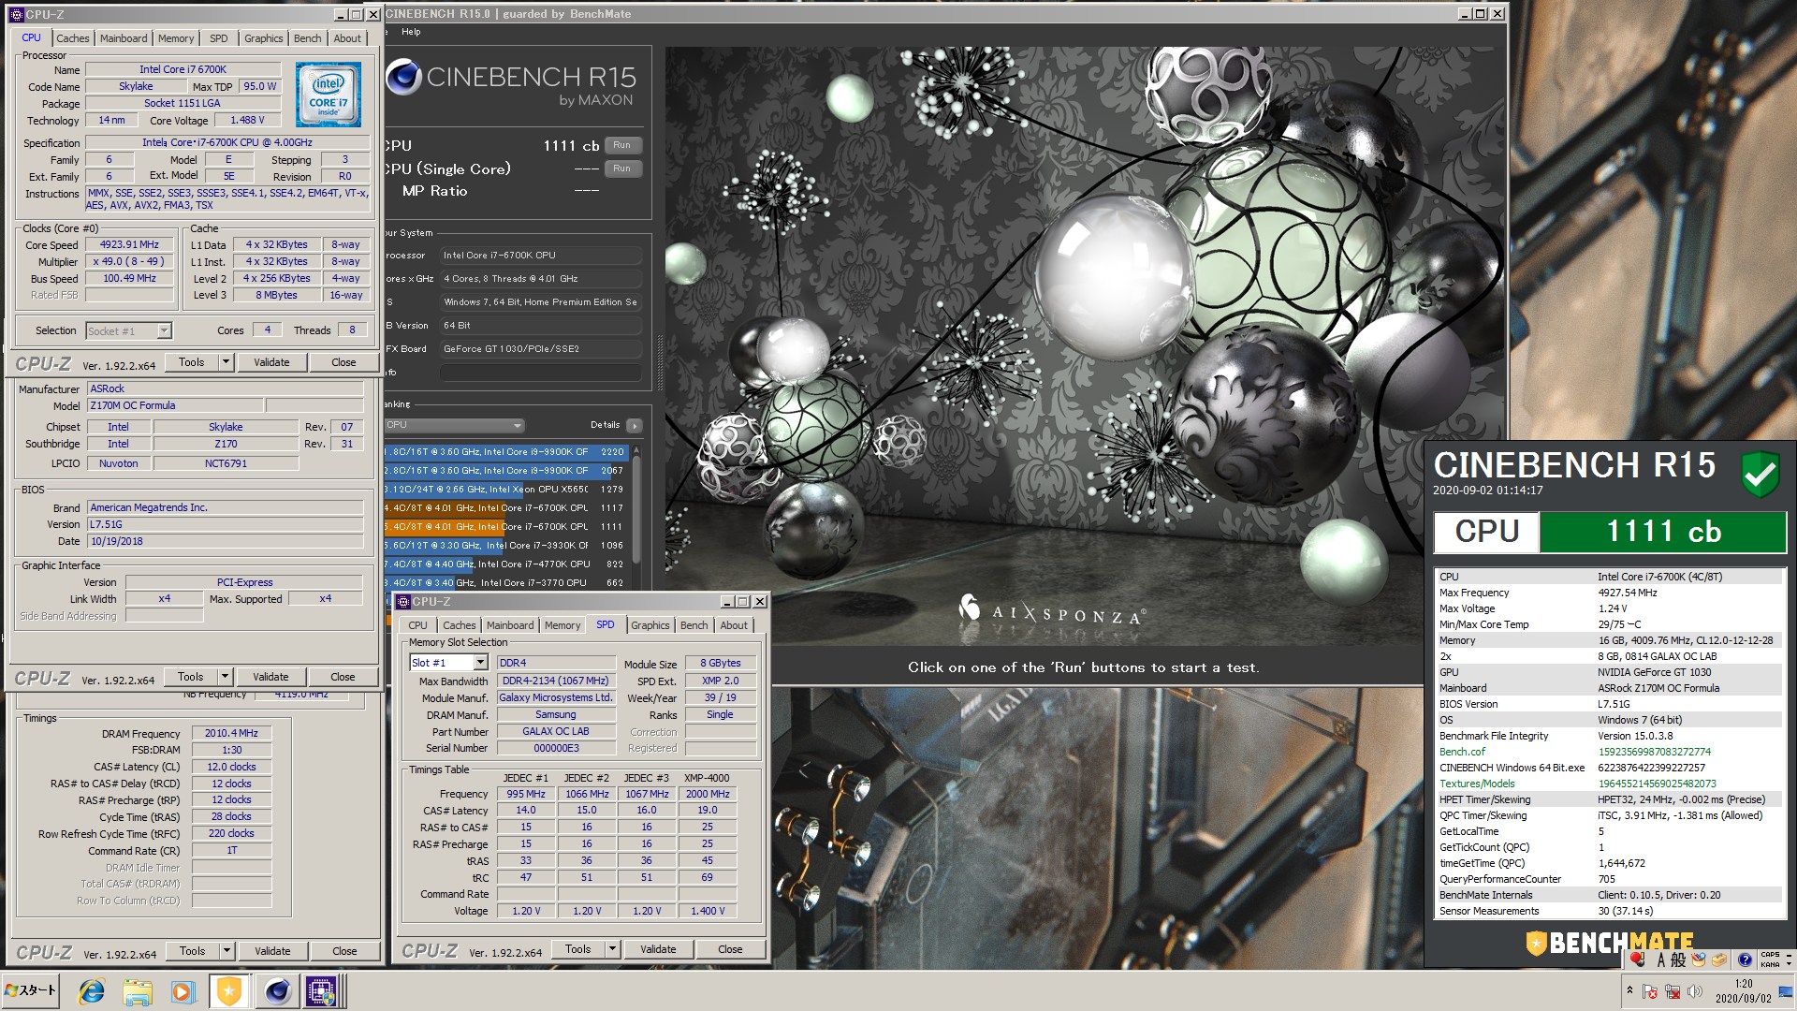Click the Start button with Windows logo
The width and height of the screenshot is (1797, 1011).
click(x=31, y=990)
